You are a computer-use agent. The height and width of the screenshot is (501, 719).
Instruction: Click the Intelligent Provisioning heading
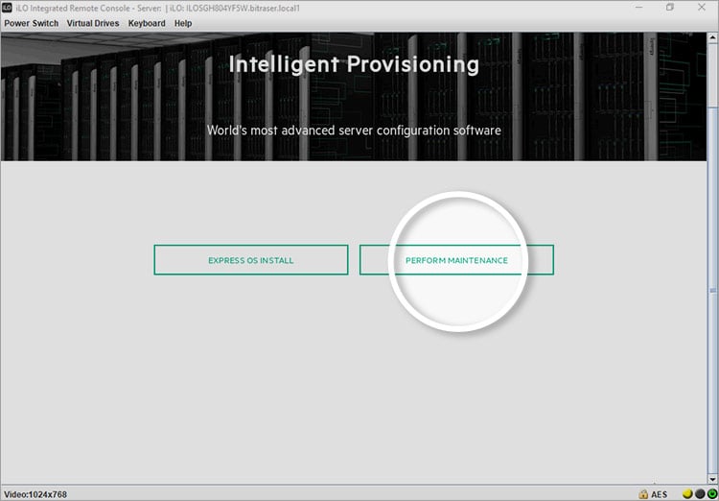354,64
